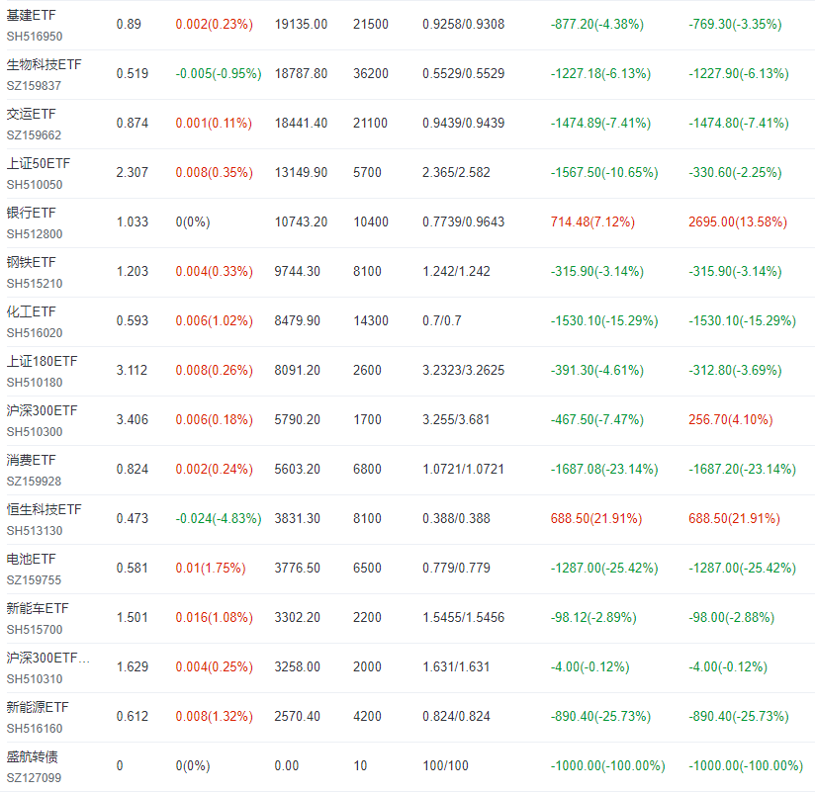The width and height of the screenshot is (815, 794).
Task: Click loss value -330.60(-2.25%)
Action: [735, 172]
